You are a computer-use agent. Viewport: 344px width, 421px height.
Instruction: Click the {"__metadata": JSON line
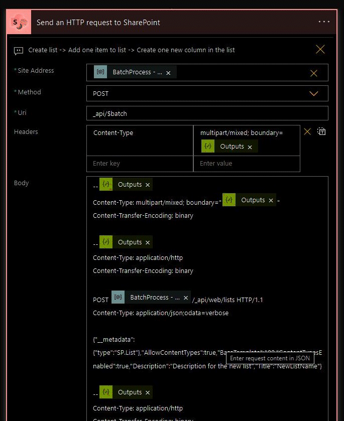point(114,340)
